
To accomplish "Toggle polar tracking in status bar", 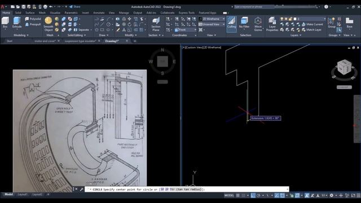I will coord(258,196).
